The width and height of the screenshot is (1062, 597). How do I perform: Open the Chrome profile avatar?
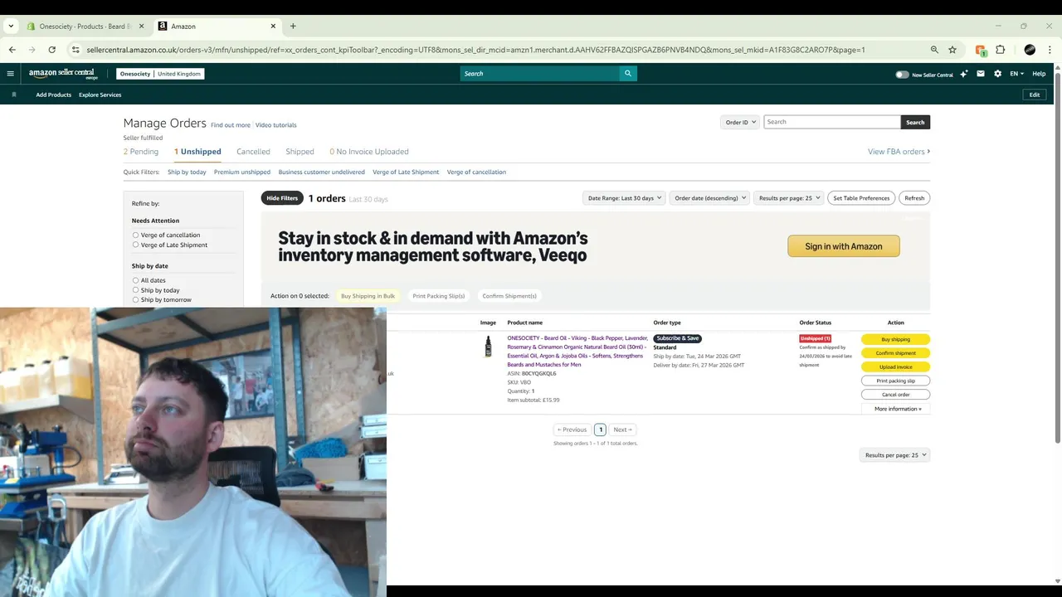tap(1030, 50)
